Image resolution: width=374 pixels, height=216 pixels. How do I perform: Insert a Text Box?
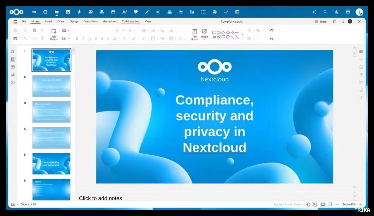tap(195, 35)
